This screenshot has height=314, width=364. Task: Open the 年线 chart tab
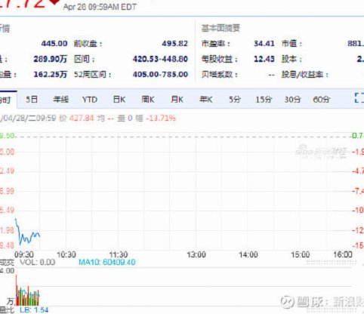tap(60, 100)
